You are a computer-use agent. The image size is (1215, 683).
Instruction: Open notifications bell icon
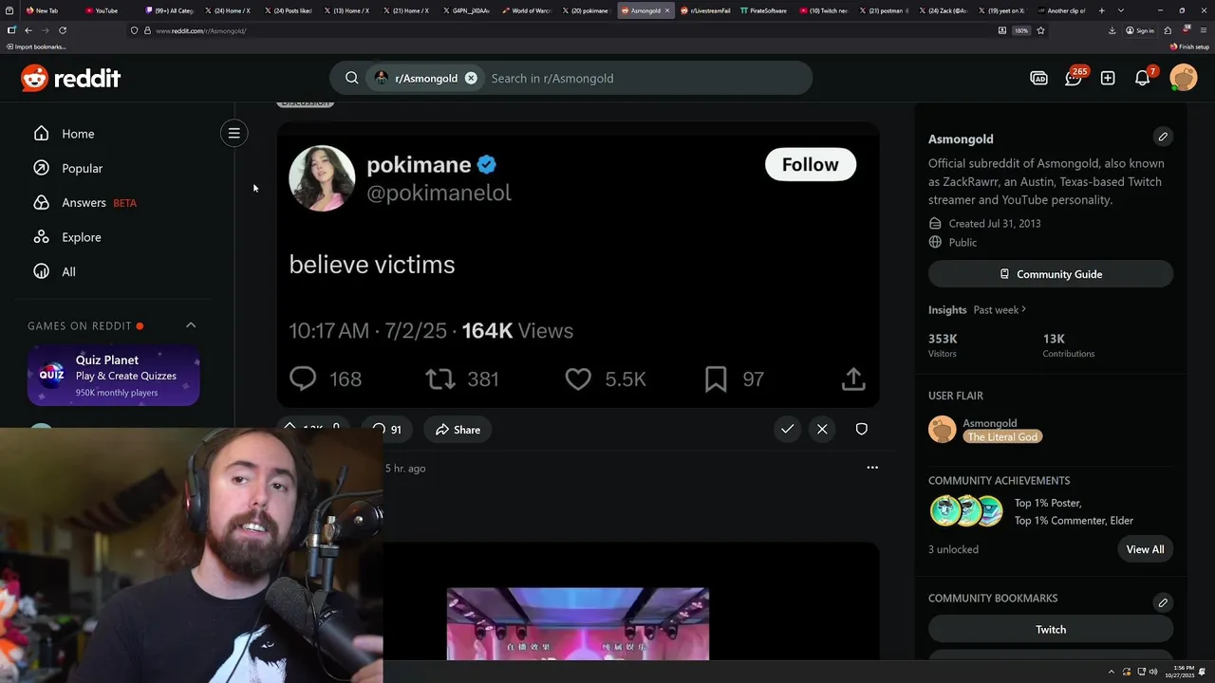(x=1143, y=78)
